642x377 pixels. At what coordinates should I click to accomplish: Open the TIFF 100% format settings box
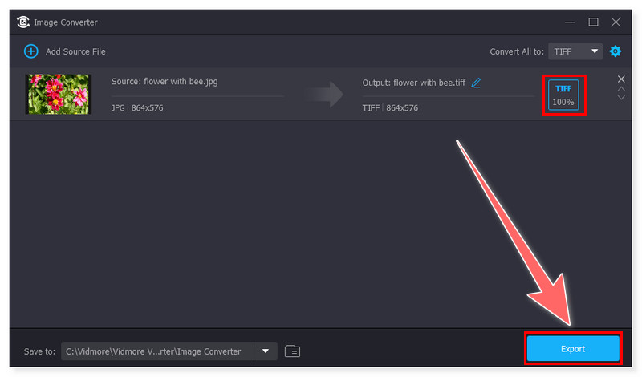563,95
